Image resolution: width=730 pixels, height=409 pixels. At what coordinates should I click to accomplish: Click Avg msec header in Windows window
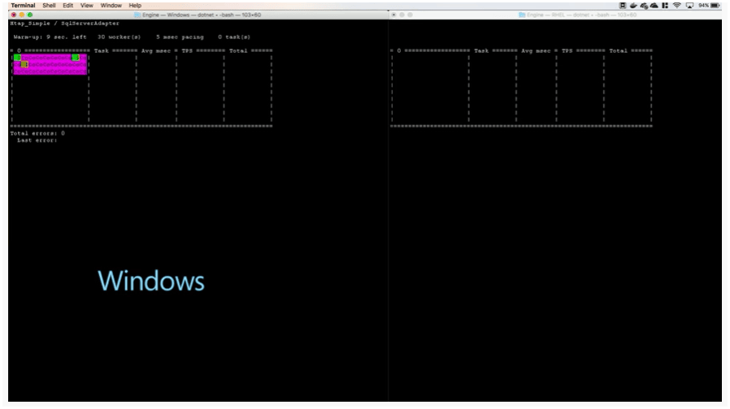156,50
